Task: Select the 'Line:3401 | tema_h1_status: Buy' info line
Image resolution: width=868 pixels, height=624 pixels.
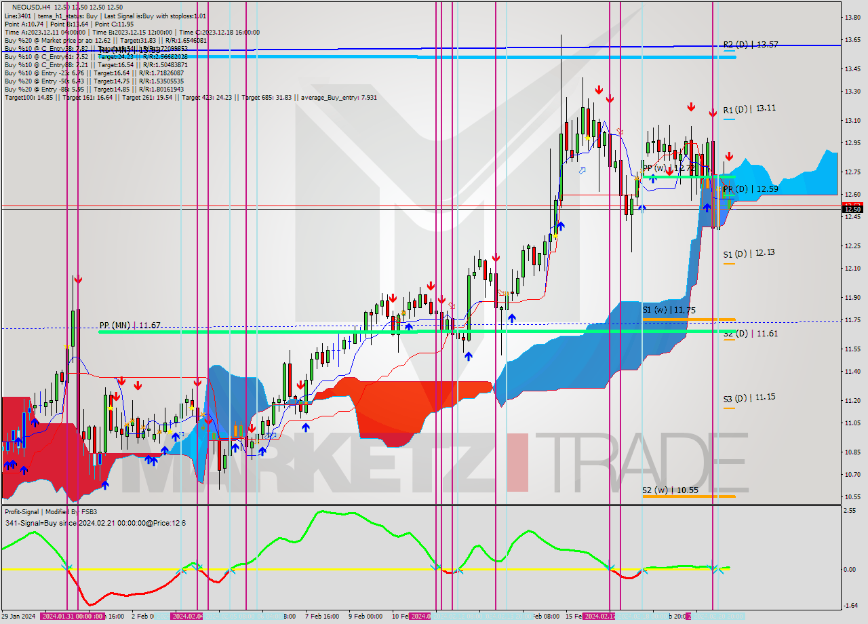Action: pos(105,16)
